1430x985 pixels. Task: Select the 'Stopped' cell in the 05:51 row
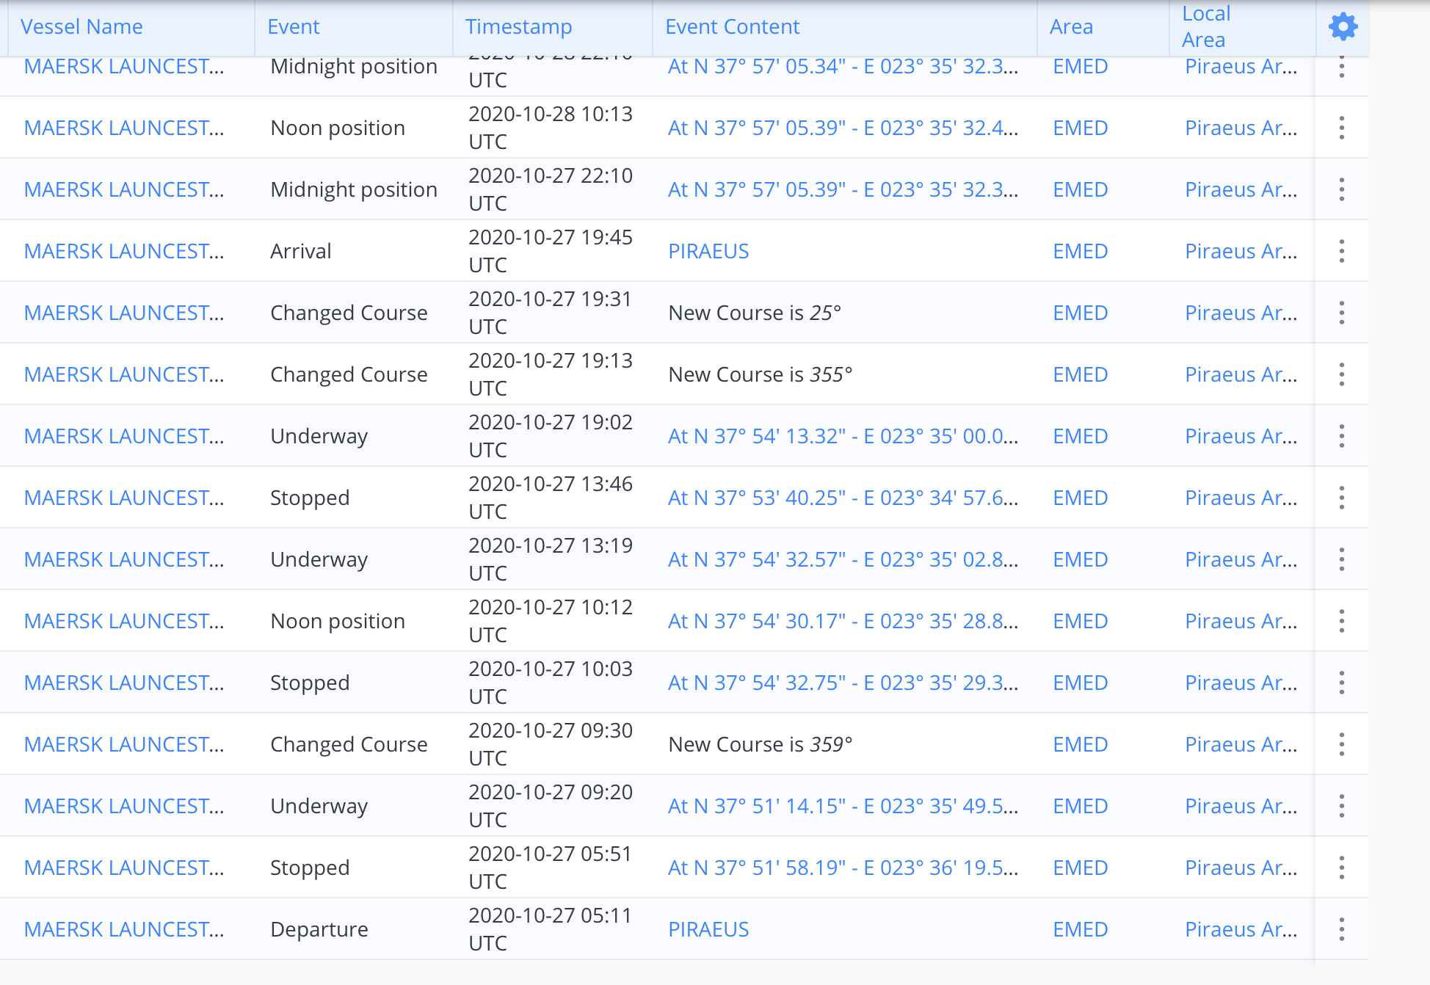[310, 868]
